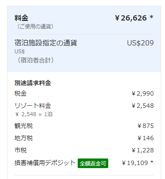This screenshot has height=179, width=165.
Task: Select the ¥1,228 city tax amount
Action: (x=143, y=150)
